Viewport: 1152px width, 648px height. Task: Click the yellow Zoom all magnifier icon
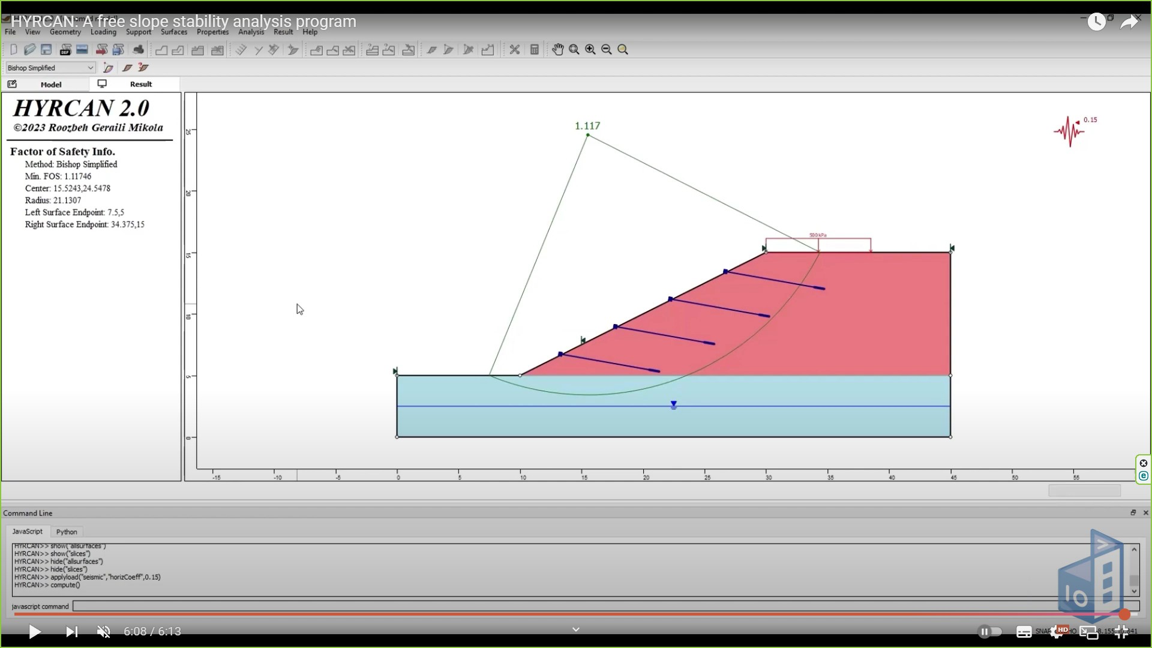623,50
